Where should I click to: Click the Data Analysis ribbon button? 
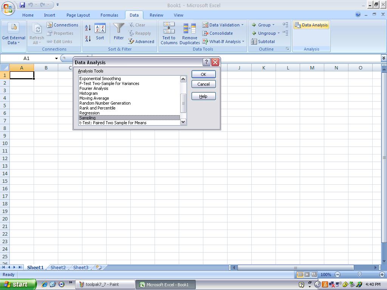coord(311,25)
